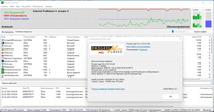Click the action log horizontal scrollbar
Viewport: 214px width, 112px height.
click(88, 106)
